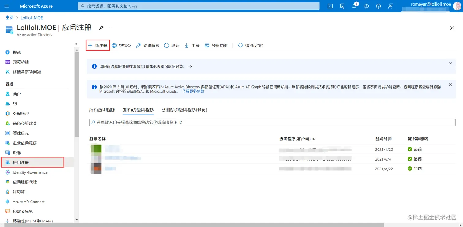
Task: Open the app created 2021/6/4
Action: tap(272, 159)
